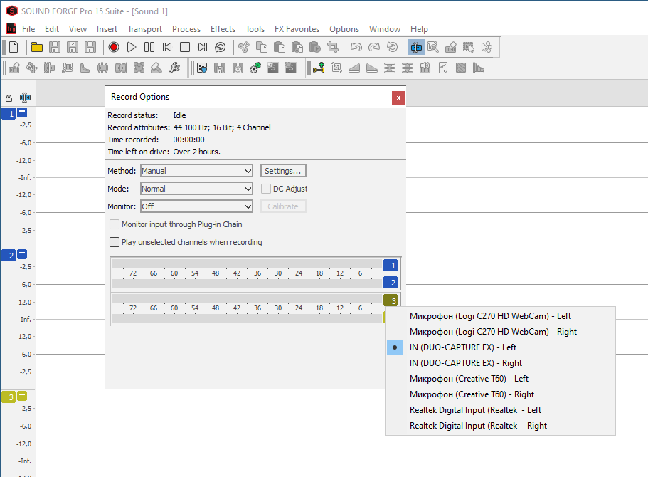Click the fade in ramp icon

(x=354, y=68)
